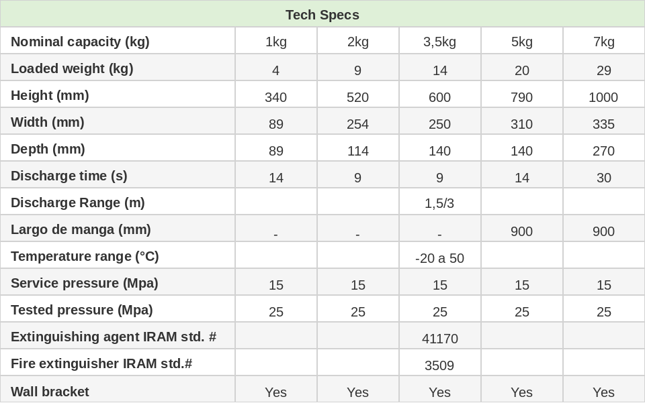Click the height value 340

coord(275,97)
